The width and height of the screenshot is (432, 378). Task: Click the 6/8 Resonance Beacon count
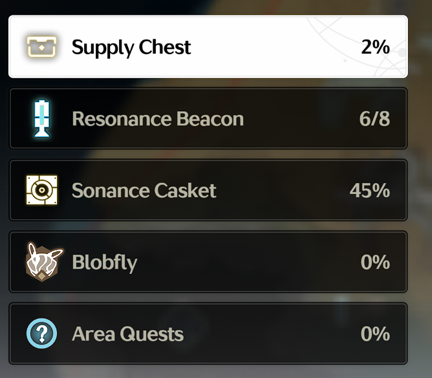[x=374, y=119]
